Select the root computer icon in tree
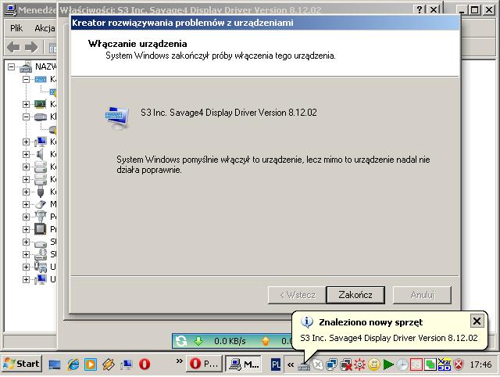 pos(26,66)
